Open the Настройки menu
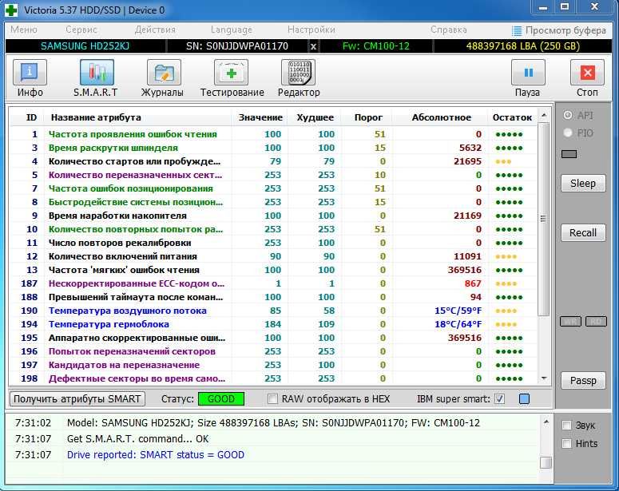 click(x=311, y=30)
